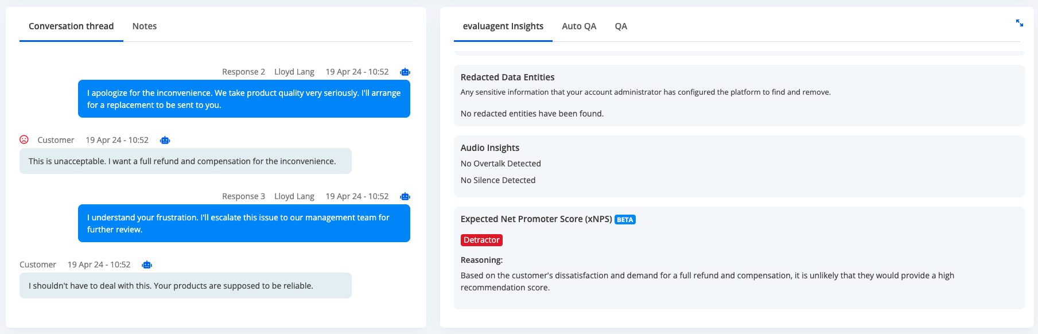The height and width of the screenshot is (334, 1038).
Task: Click the bot icon beside Response 3 timestamp
Action: [x=405, y=196]
